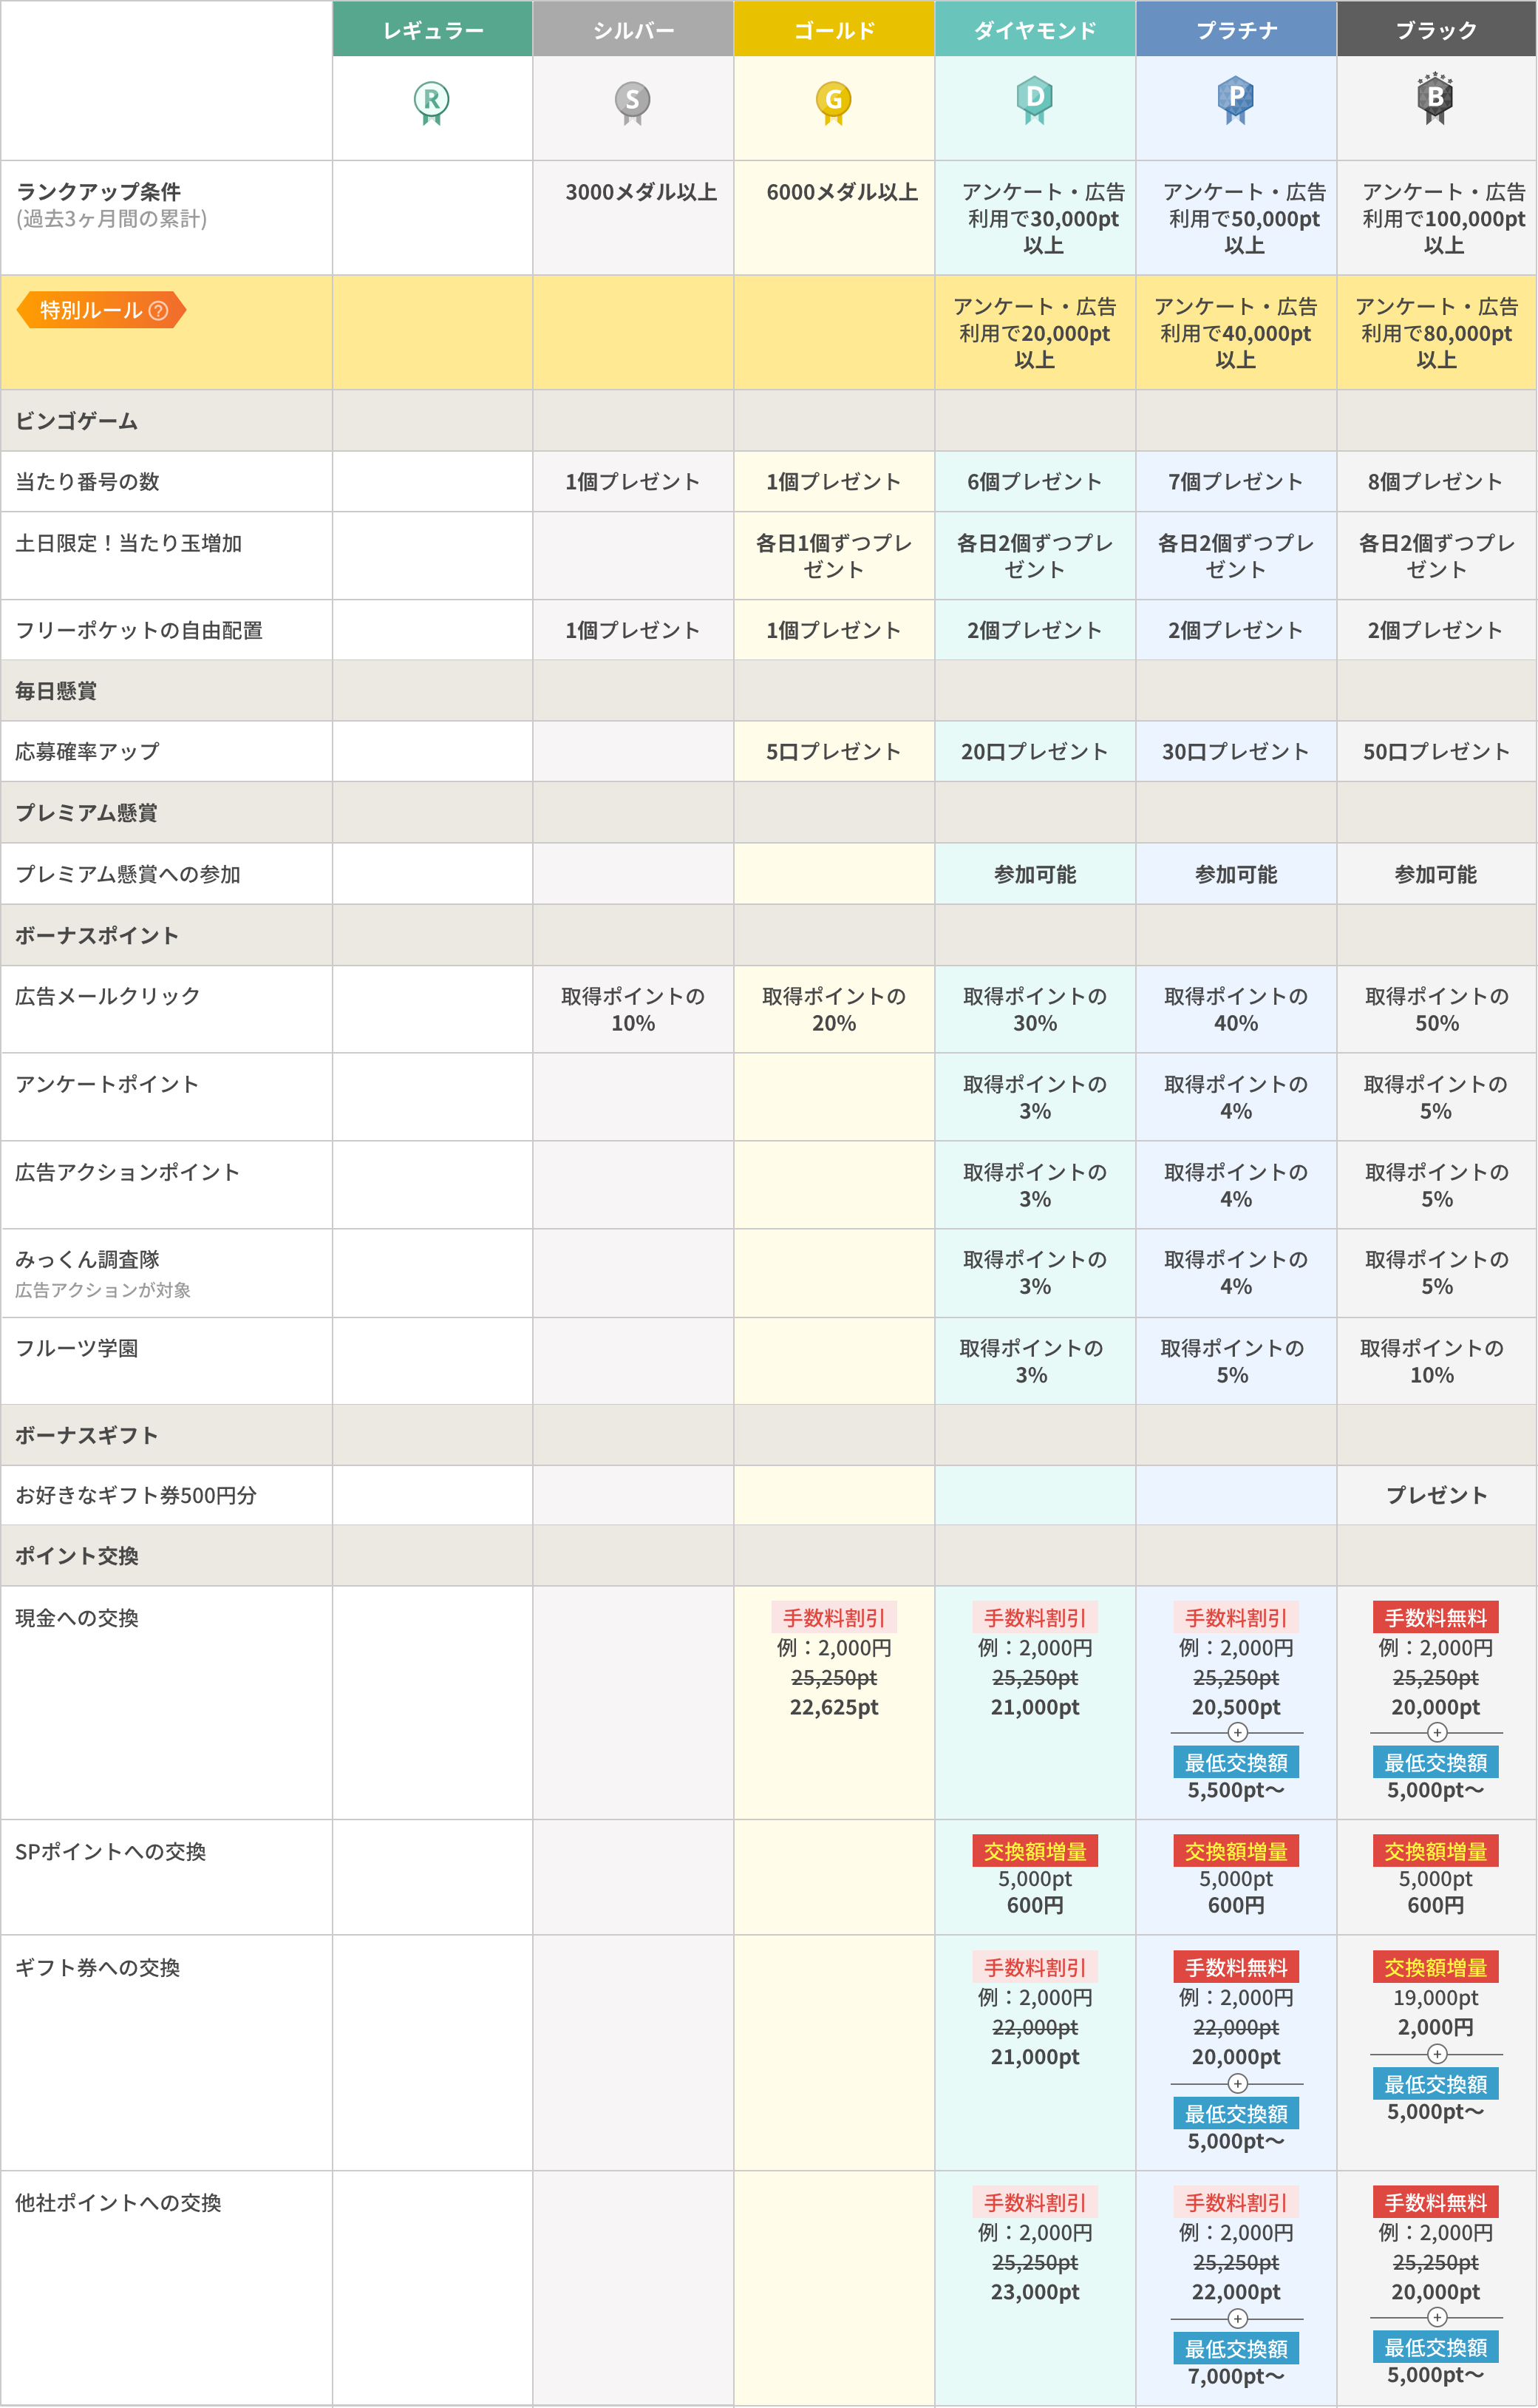
Task: Click 最低交換額 label showing 7,000pt in Platinum
Action: pyautogui.click(x=1236, y=2348)
